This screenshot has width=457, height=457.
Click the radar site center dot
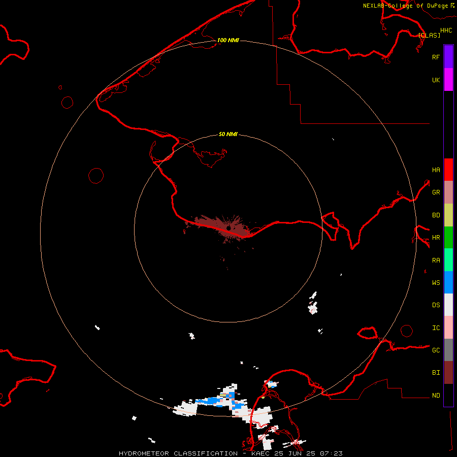pos(228,228)
